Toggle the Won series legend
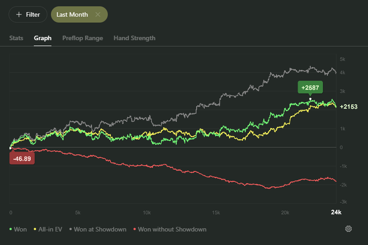This screenshot has width=368, height=245. click(x=18, y=229)
